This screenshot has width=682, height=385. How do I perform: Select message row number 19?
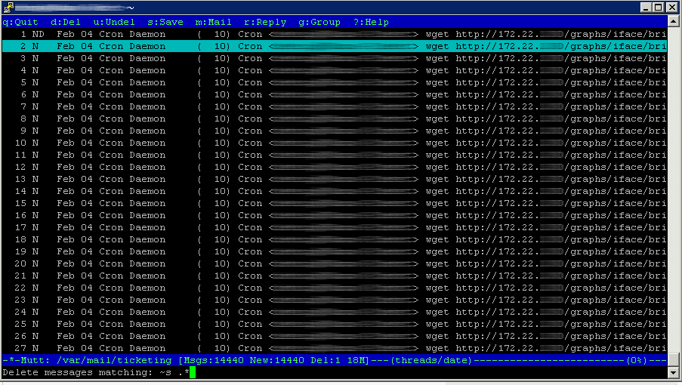(x=334, y=251)
